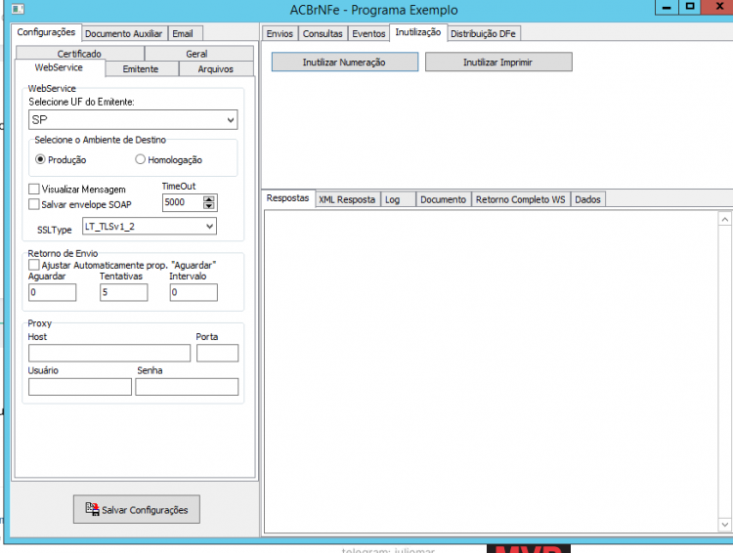Select the Homologação radio button
This screenshot has height=553, width=733.
(140, 159)
